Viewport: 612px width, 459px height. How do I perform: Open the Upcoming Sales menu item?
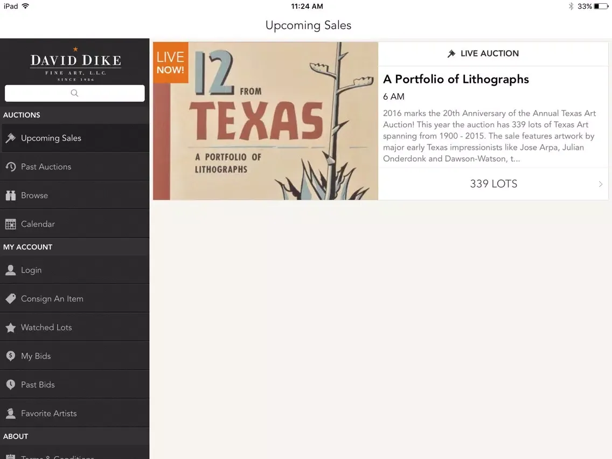[74, 138]
